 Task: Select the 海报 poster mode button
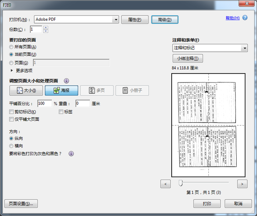[61, 90]
